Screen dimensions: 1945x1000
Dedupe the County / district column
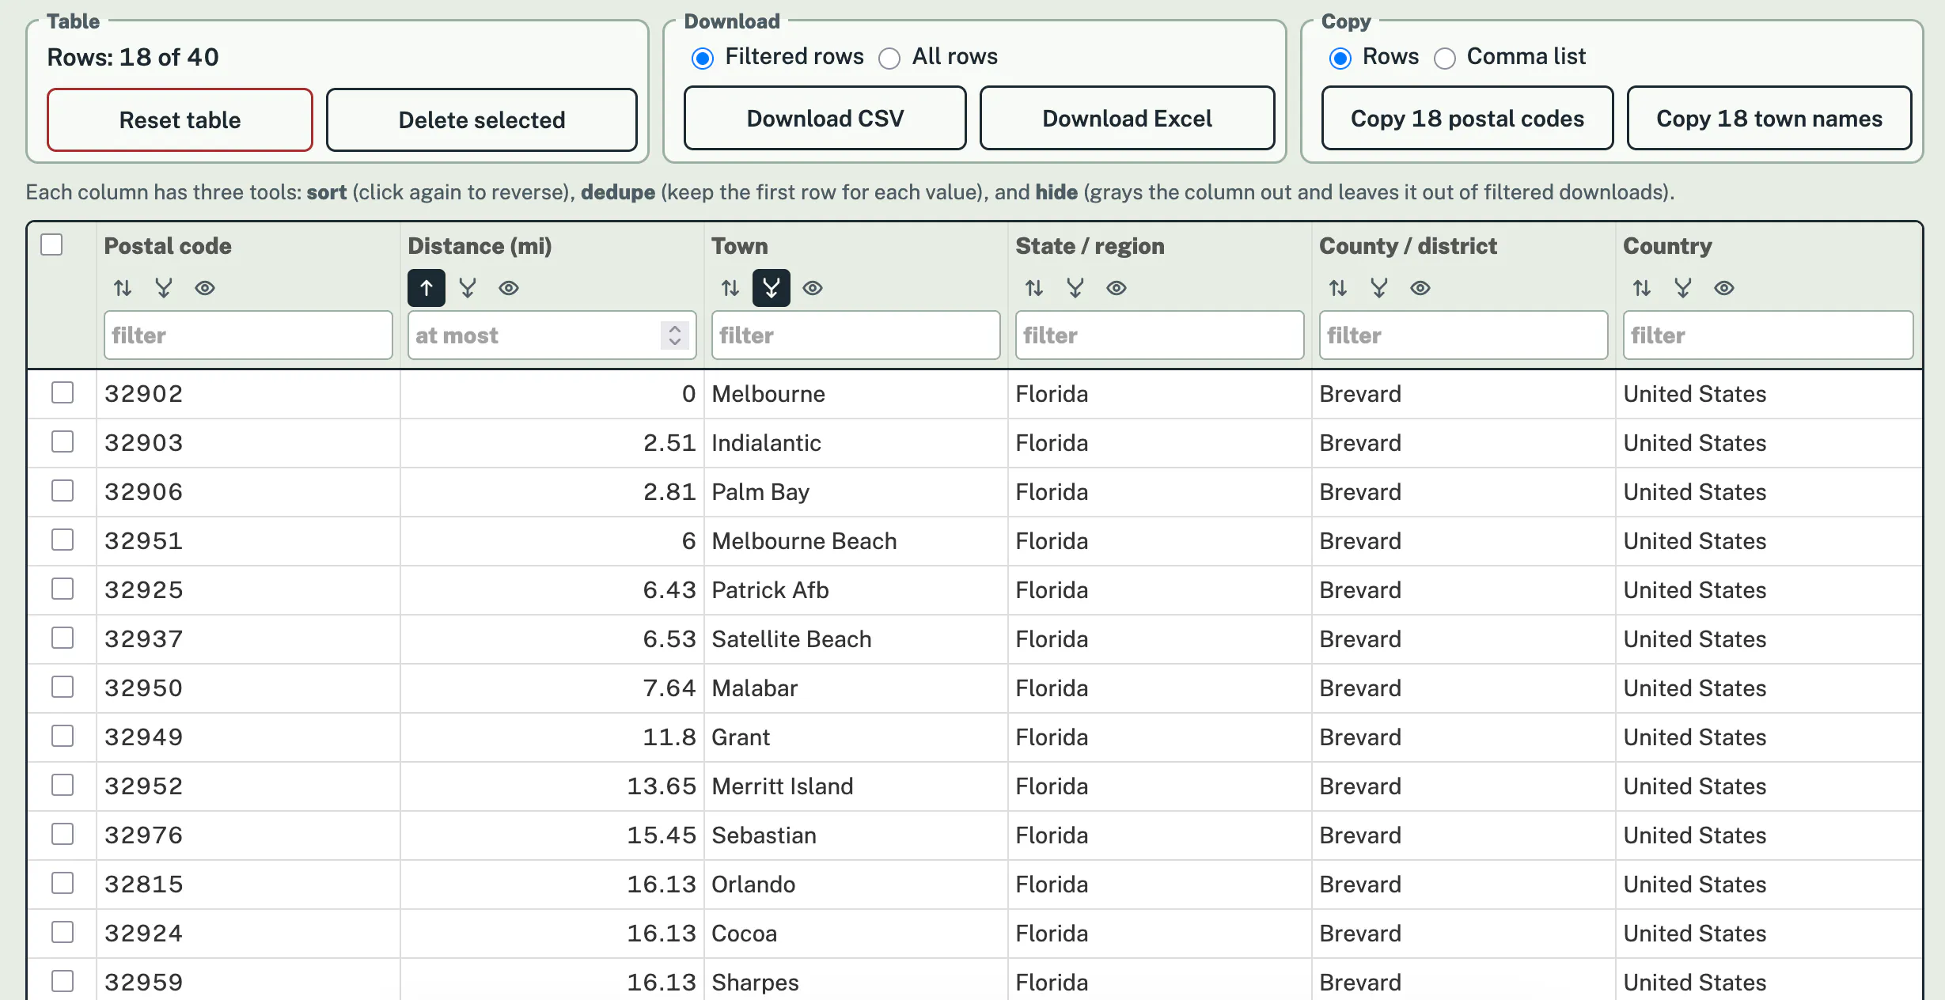coord(1379,288)
